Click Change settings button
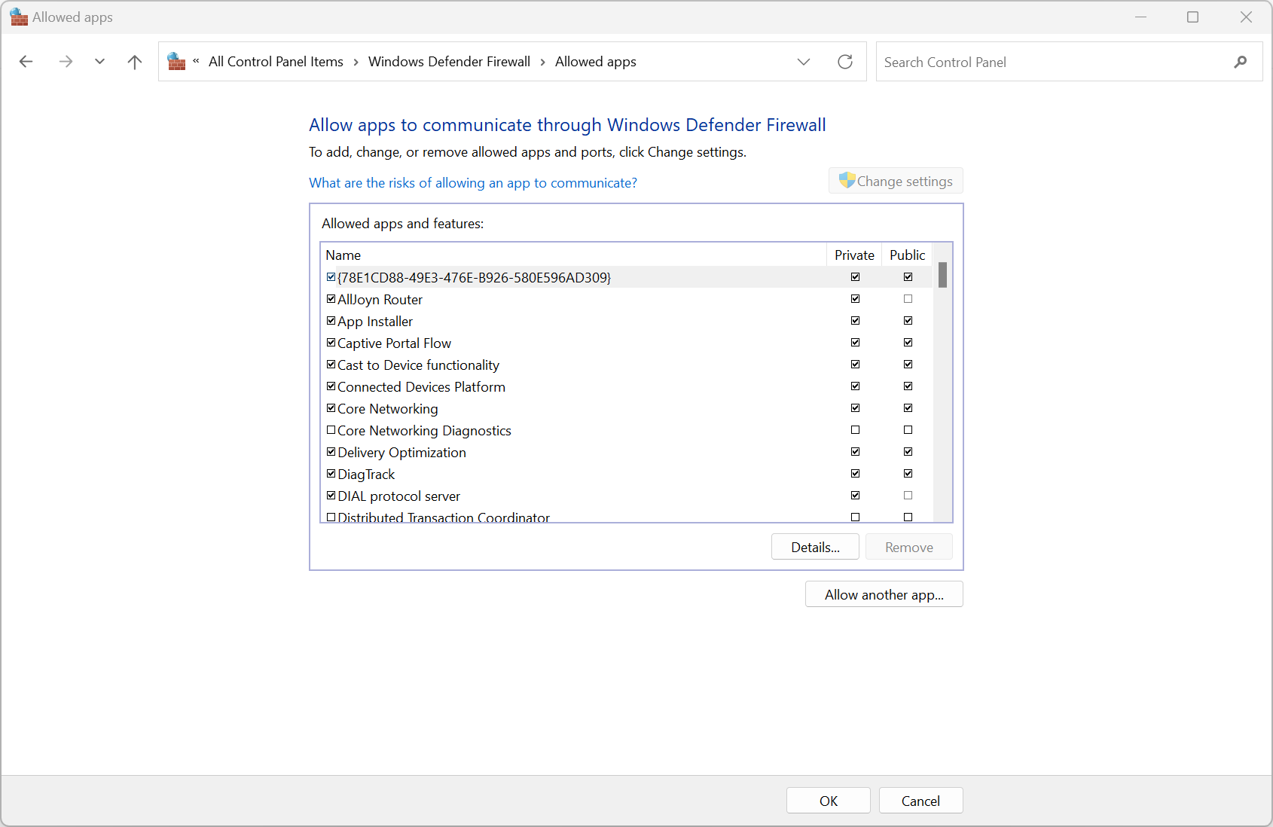 pyautogui.click(x=896, y=181)
